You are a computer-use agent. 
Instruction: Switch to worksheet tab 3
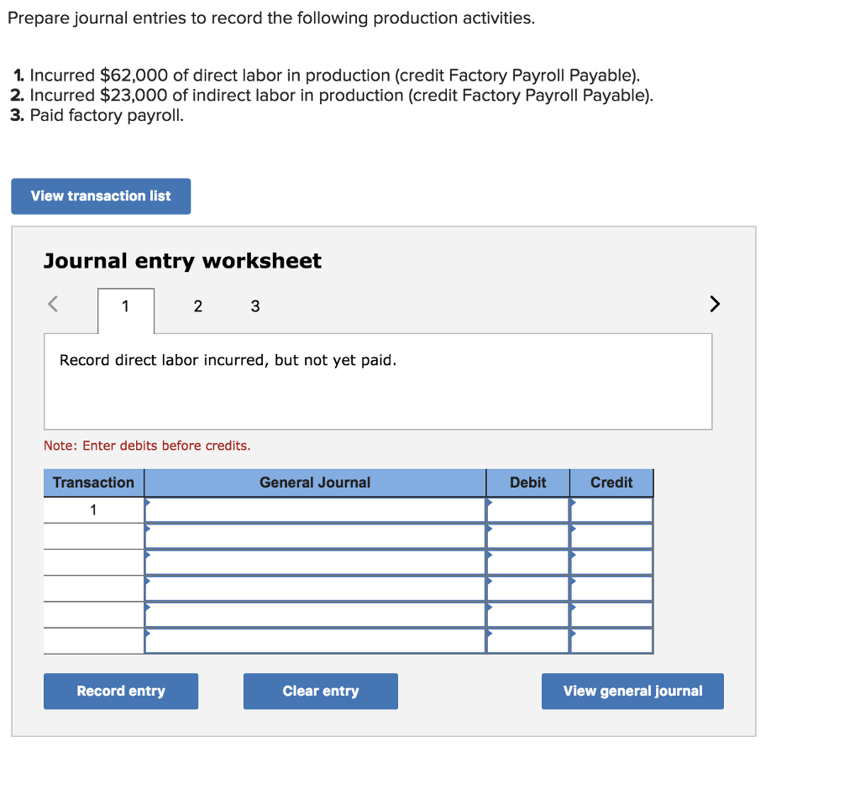[x=255, y=306]
